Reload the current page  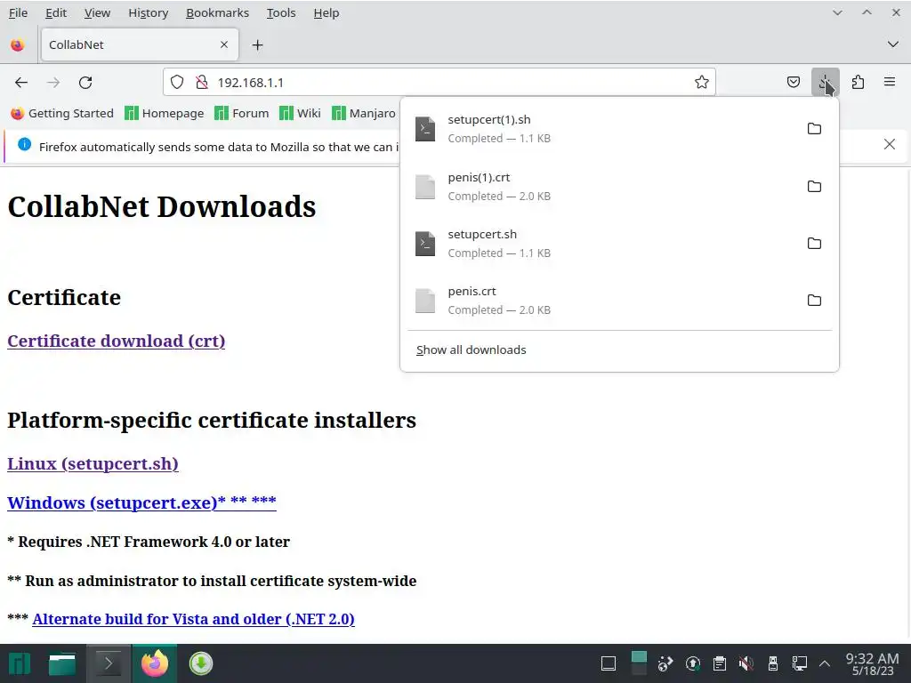point(85,83)
